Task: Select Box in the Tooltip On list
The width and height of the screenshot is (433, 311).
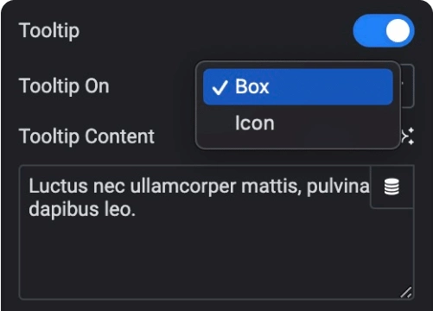Action: [x=298, y=86]
